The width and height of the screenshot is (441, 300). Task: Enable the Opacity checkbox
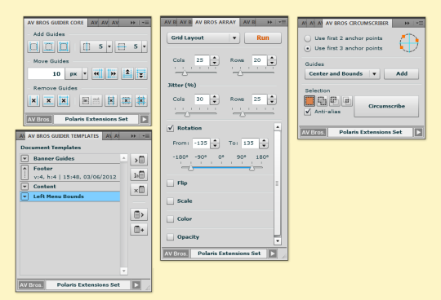(171, 237)
